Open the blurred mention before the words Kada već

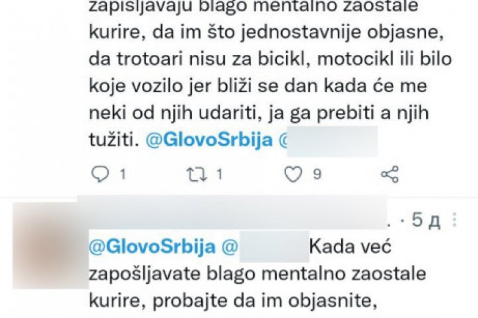pos(265,247)
